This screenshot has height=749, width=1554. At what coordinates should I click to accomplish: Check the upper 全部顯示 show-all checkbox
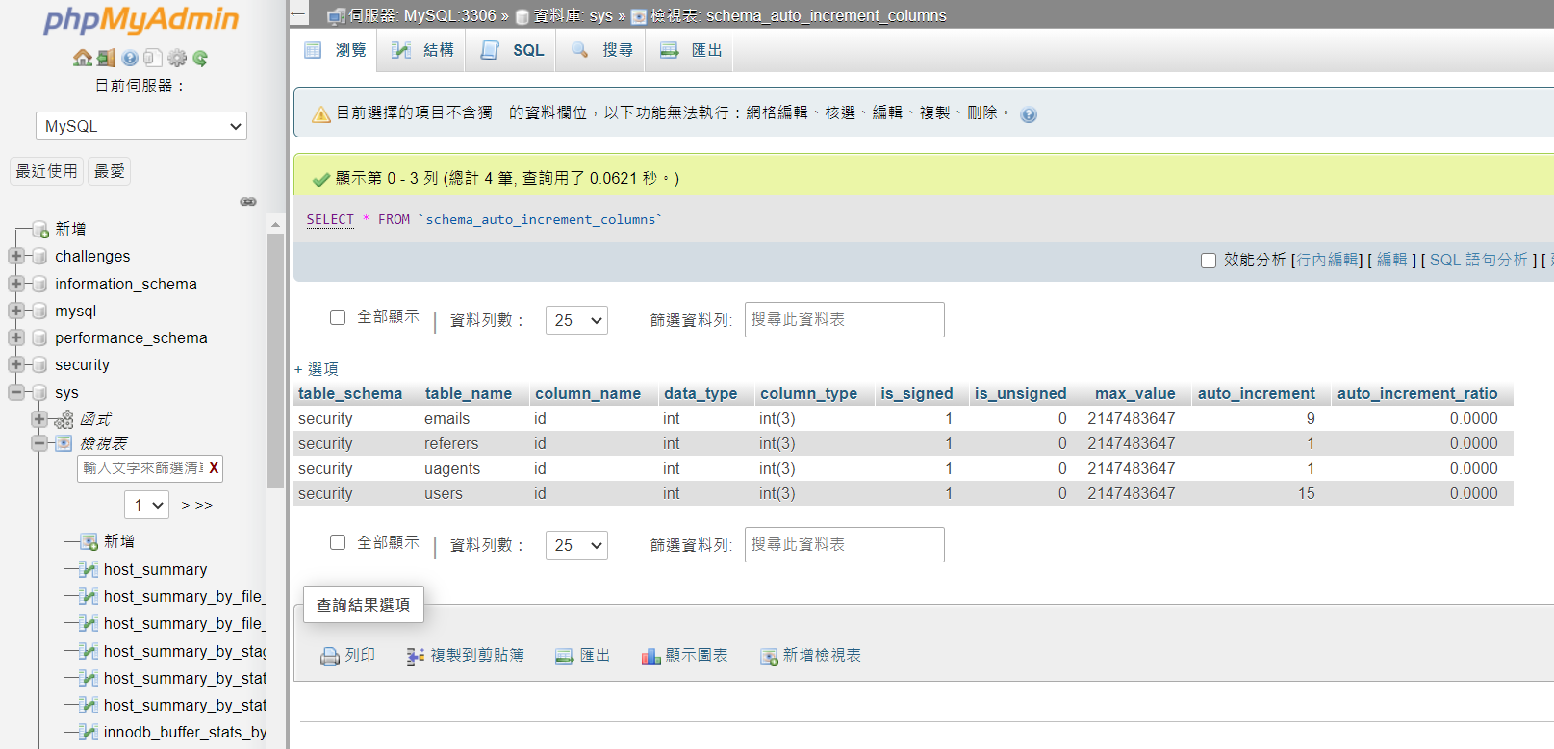tap(338, 317)
